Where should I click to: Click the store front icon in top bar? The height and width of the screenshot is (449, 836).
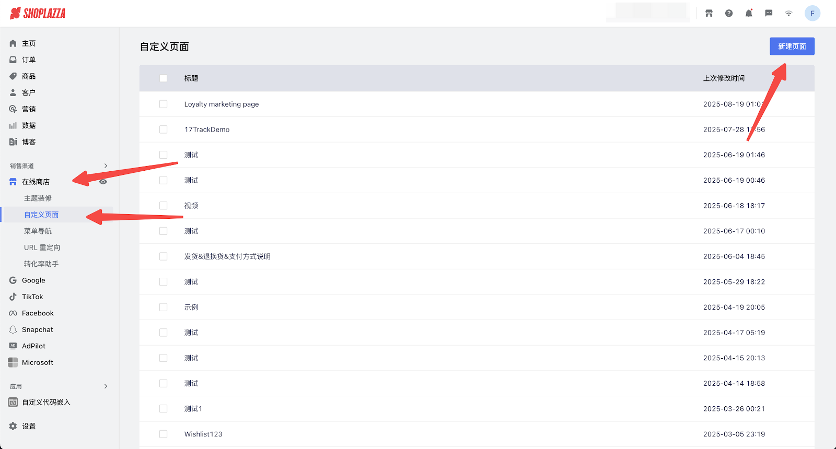pos(709,14)
